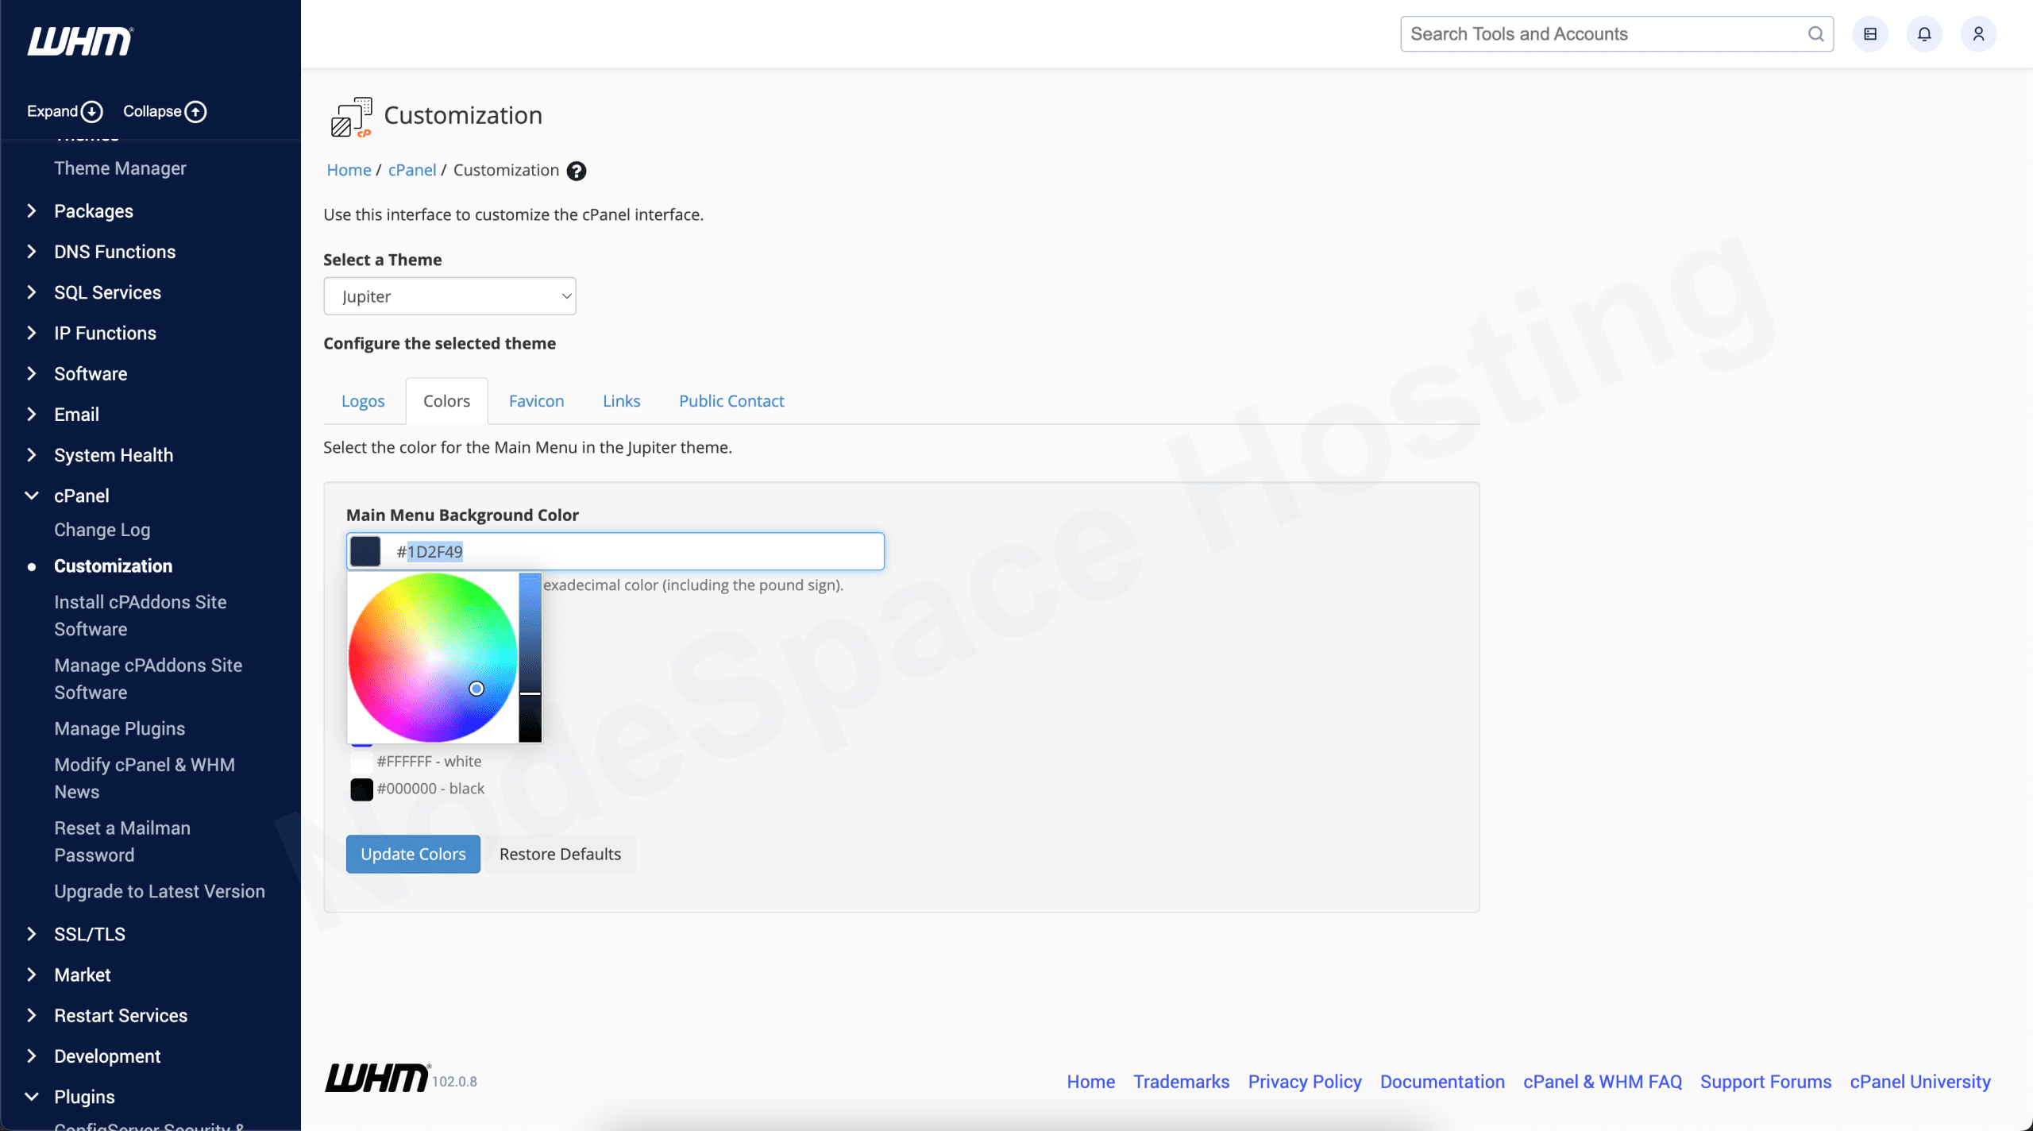Click the footer WHM logo
2033x1131 pixels.
tap(377, 1079)
